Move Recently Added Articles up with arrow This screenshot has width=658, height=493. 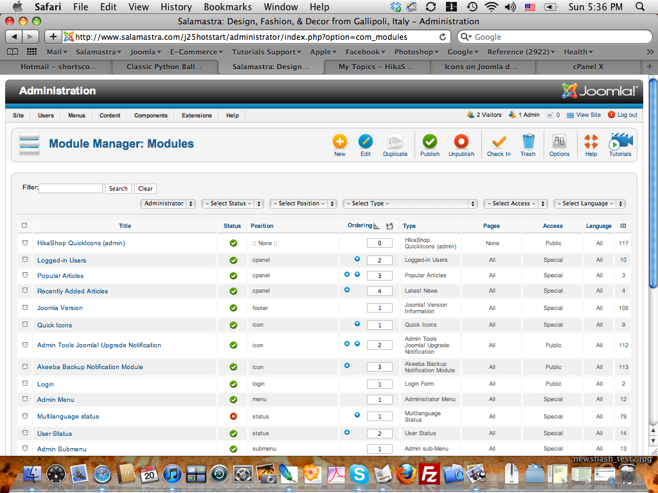tap(347, 290)
